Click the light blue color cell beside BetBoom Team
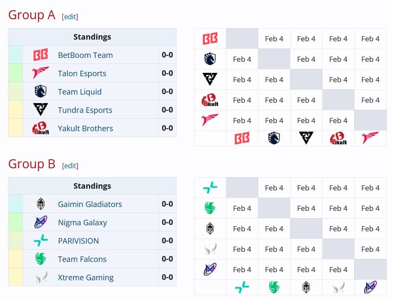The width and height of the screenshot is (393, 299). point(15,55)
